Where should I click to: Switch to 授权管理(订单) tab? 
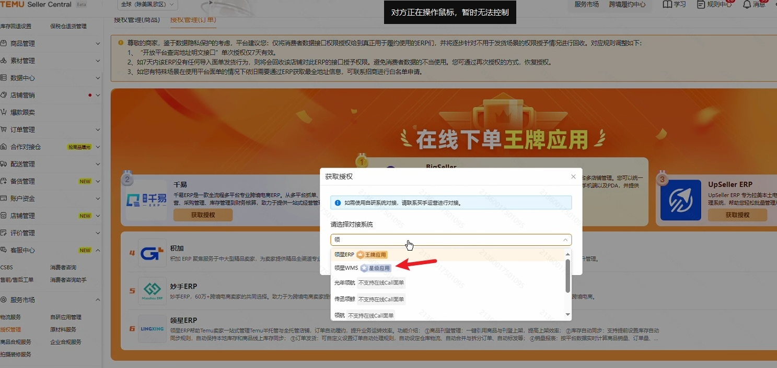[193, 20]
